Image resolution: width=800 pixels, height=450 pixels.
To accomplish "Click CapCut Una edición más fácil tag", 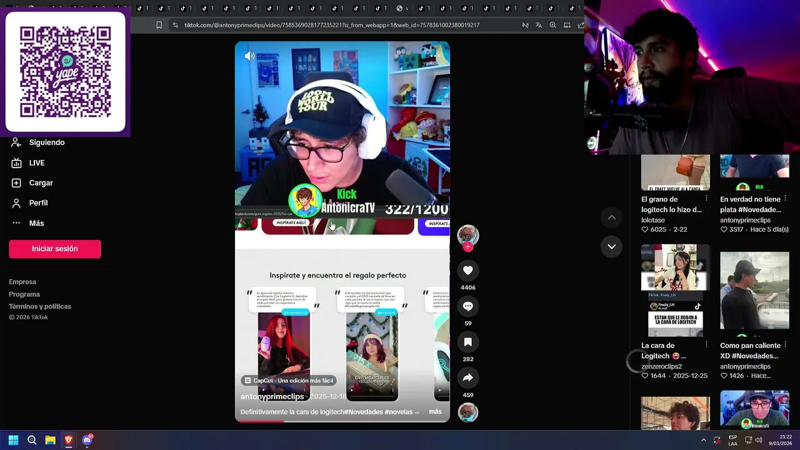I will pyautogui.click(x=289, y=381).
